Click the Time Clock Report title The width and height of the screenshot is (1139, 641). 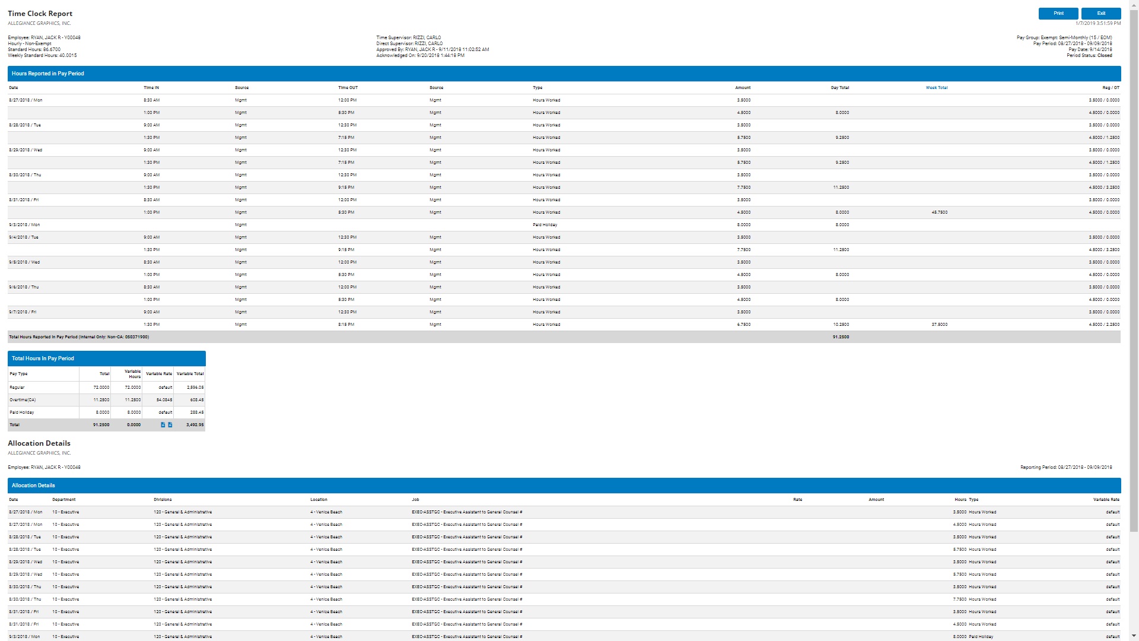tap(40, 14)
